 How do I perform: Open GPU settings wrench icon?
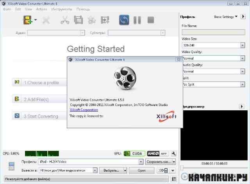tap(173, 154)
